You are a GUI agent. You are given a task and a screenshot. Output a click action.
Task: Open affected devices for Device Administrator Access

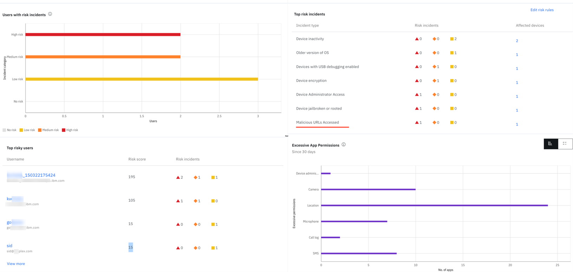517,97
